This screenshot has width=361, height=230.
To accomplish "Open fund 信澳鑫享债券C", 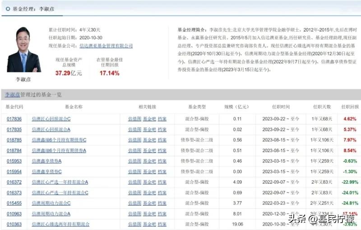I will tap(46, 171).
